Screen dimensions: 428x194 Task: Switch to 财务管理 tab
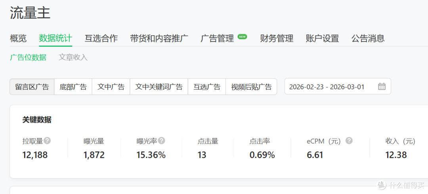[277, 38]
